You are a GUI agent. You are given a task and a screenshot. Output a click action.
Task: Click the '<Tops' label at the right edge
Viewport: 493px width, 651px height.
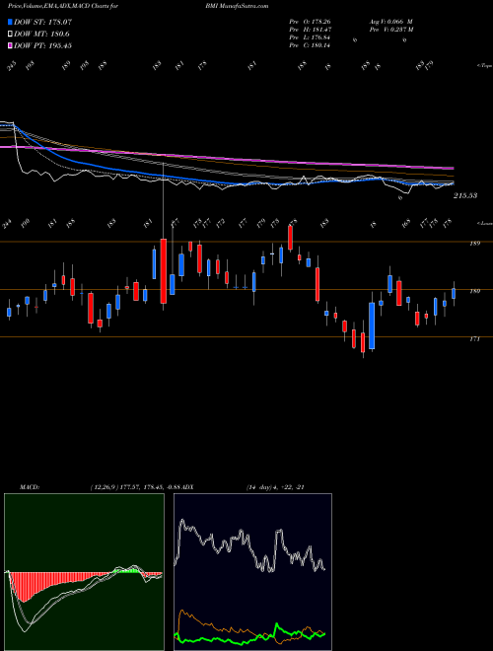(484, 65)
